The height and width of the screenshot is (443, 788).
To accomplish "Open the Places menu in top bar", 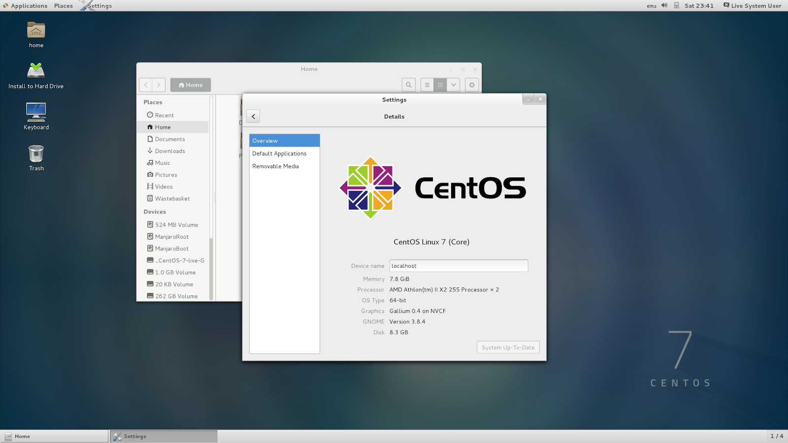I will click(x=64, y=6).
